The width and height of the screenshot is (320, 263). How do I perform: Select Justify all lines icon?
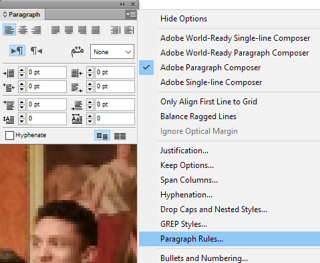(96, 29)
